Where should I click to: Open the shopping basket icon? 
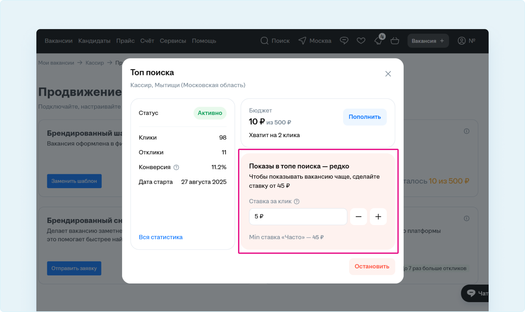(395, 41)
